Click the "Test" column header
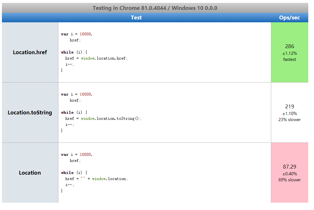314x210 pixels. (136, 18)
